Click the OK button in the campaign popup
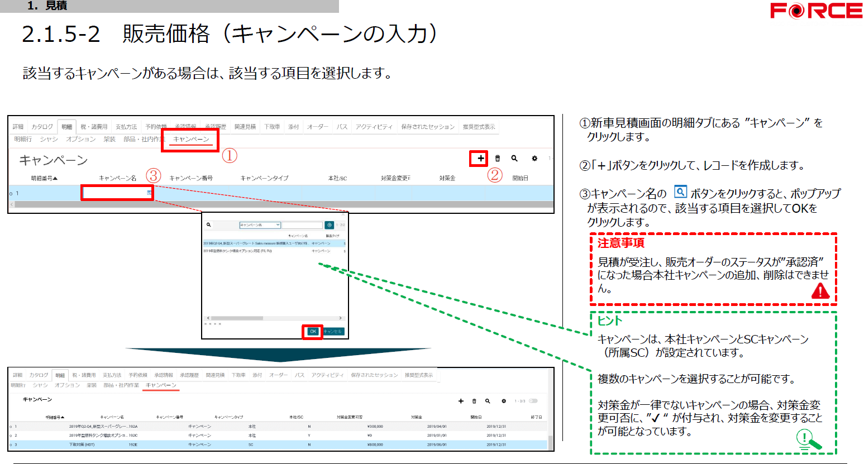The width and height of the screenshot is (864, 464). pyautogui.click(x=313, y=332)
